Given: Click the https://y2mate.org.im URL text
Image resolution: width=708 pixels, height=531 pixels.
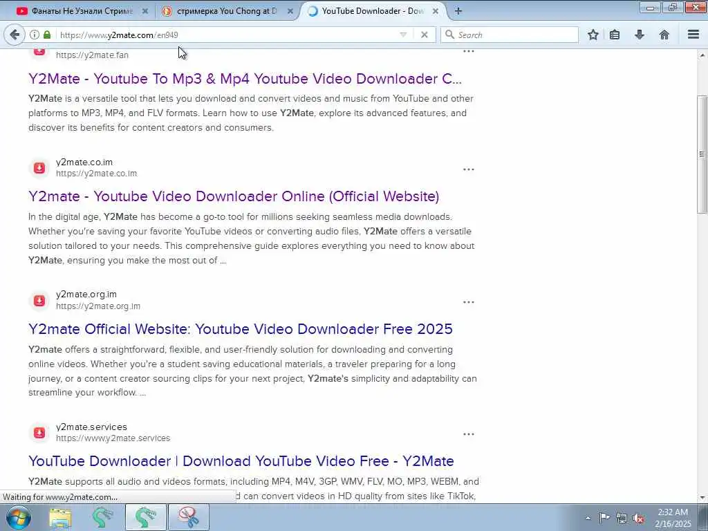Looking at the screenshot, I should [x=98, y=306].
